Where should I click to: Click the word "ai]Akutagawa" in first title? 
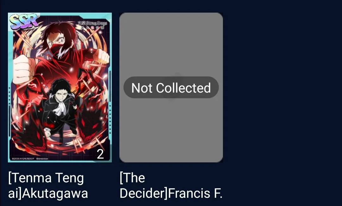coord(48,193)
